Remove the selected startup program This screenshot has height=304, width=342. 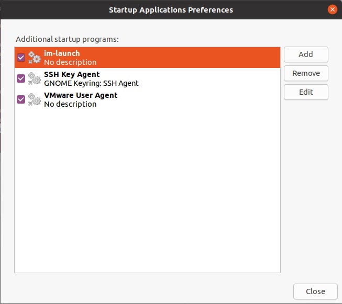coord(306,73)
